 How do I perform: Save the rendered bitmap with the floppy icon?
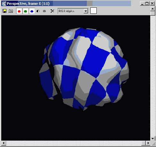coord(4,11)
